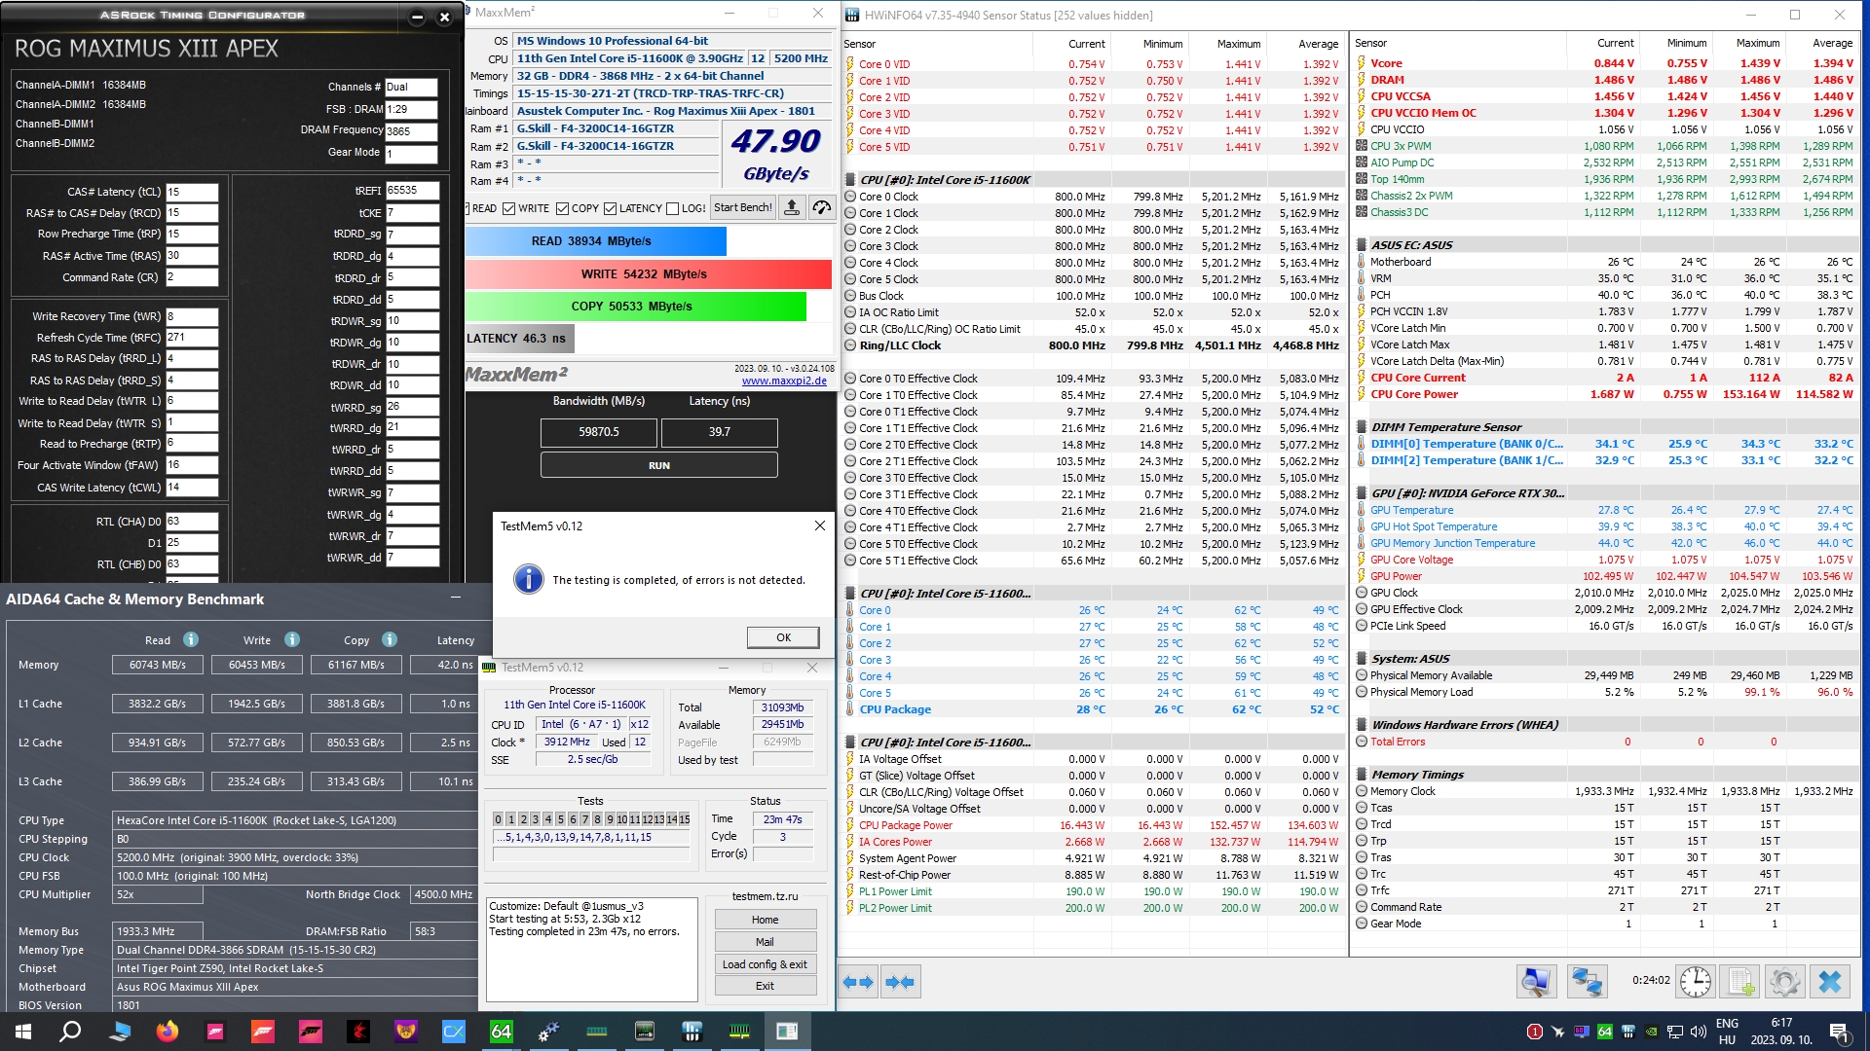
Task: Toggle MaxxMem LATENCY checkbox
Action: pyautogui.click(x=610, y=208)
